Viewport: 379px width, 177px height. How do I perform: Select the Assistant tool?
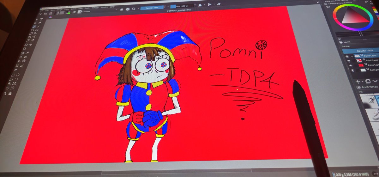[x=17, y=66]
